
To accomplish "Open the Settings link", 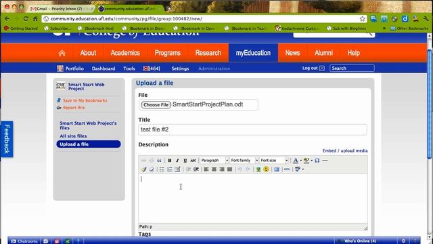I will coord(180,68).
